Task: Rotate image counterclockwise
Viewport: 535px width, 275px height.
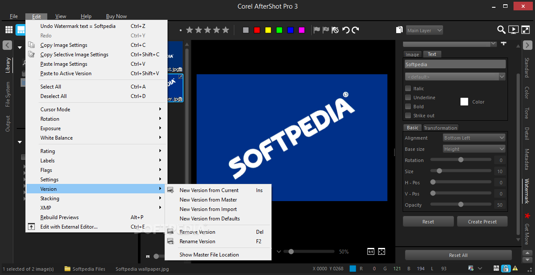Action: [345, 30]
